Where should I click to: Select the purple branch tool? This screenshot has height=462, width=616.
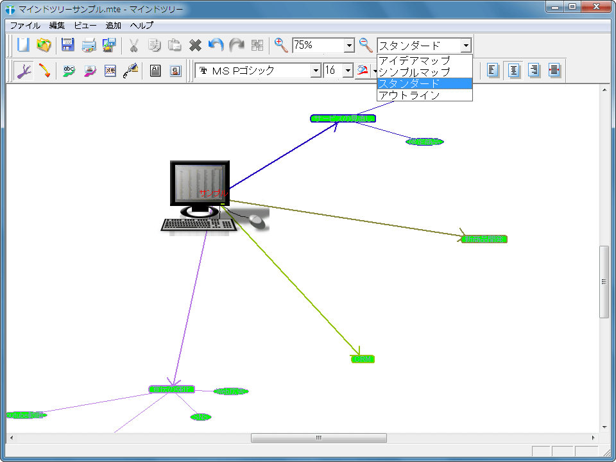click(24, 71)
